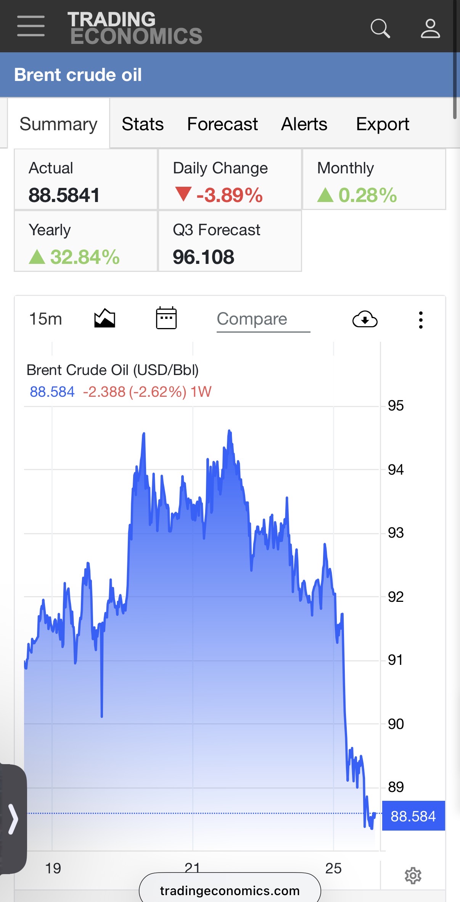Switch to the Forecast tab
Image resolution: width=460 pixels, height=902 pixels.
coord(222,124)
